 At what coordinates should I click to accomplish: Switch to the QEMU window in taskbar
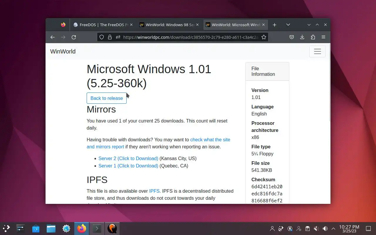[x=112, y=228]
